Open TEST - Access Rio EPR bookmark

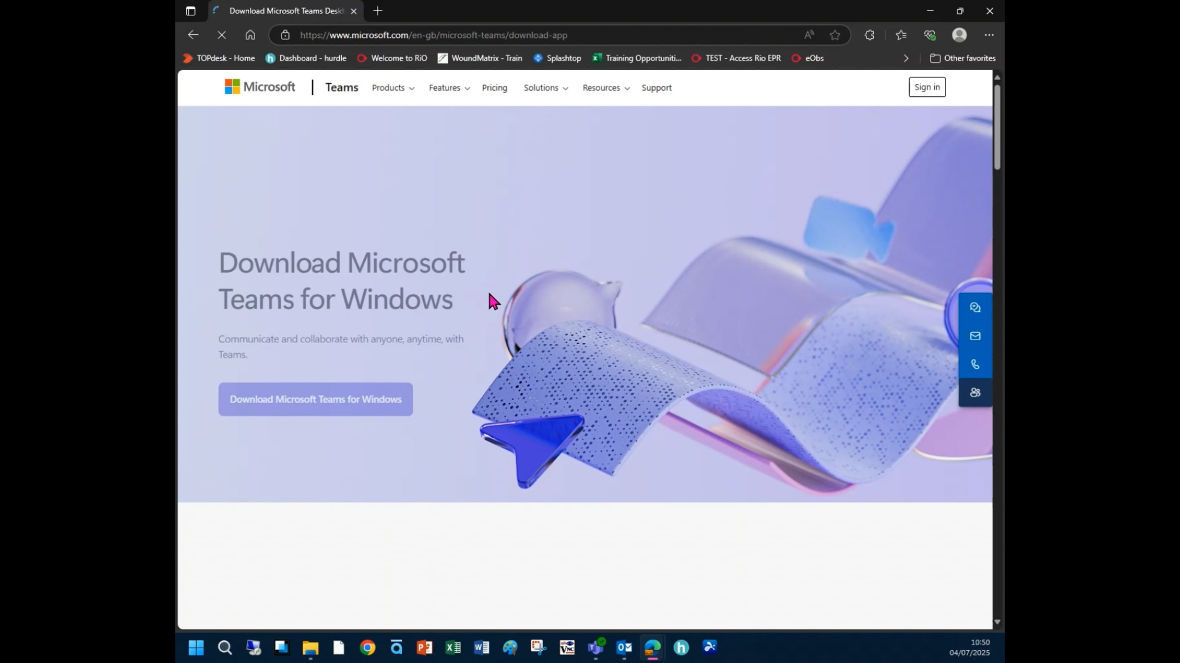736,58
